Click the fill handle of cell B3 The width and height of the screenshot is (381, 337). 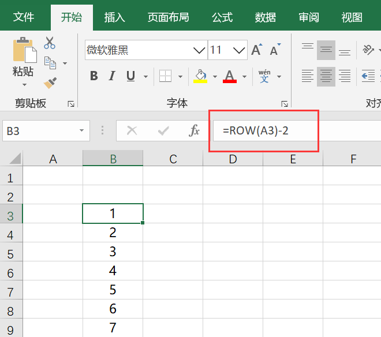click(x=143, y=223)
